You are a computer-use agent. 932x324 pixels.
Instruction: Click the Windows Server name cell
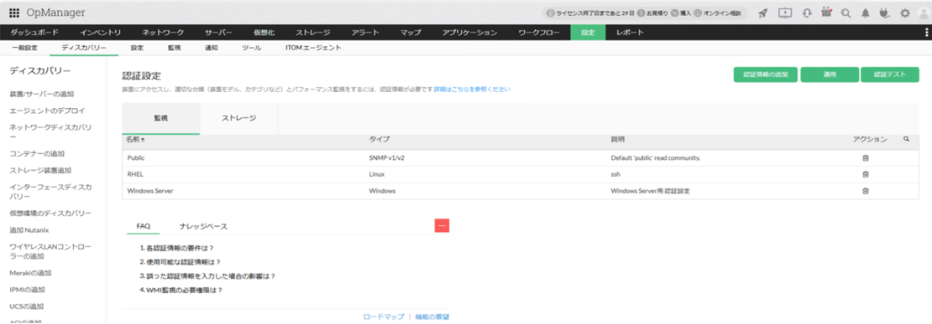tap(149, 191)
